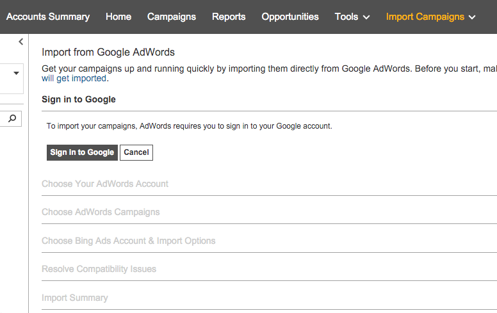Click Choose Bing Ads Account & Import Options
Screen dimensions: 497x313
[128, 241]
